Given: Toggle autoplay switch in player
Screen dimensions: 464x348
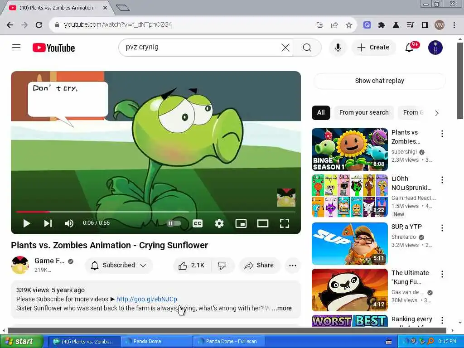Looking at the screenshot, I should 174,223.
